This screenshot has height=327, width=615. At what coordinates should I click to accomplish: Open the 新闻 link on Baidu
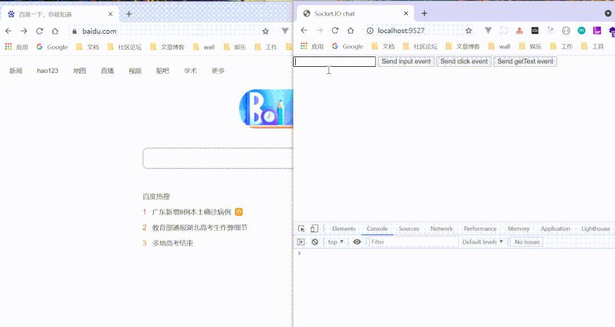tap(16, 71)
